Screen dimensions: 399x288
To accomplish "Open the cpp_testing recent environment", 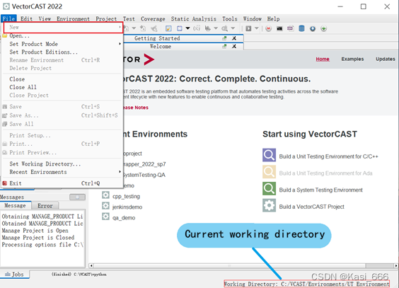I will [x=126, y=196].
